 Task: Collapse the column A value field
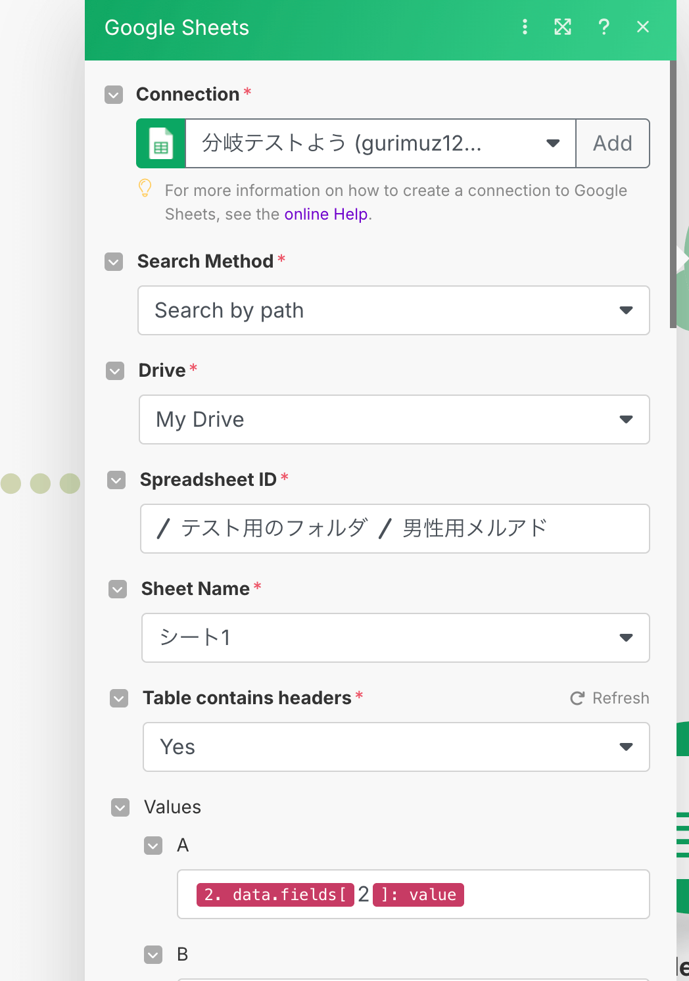pos(153,846)
